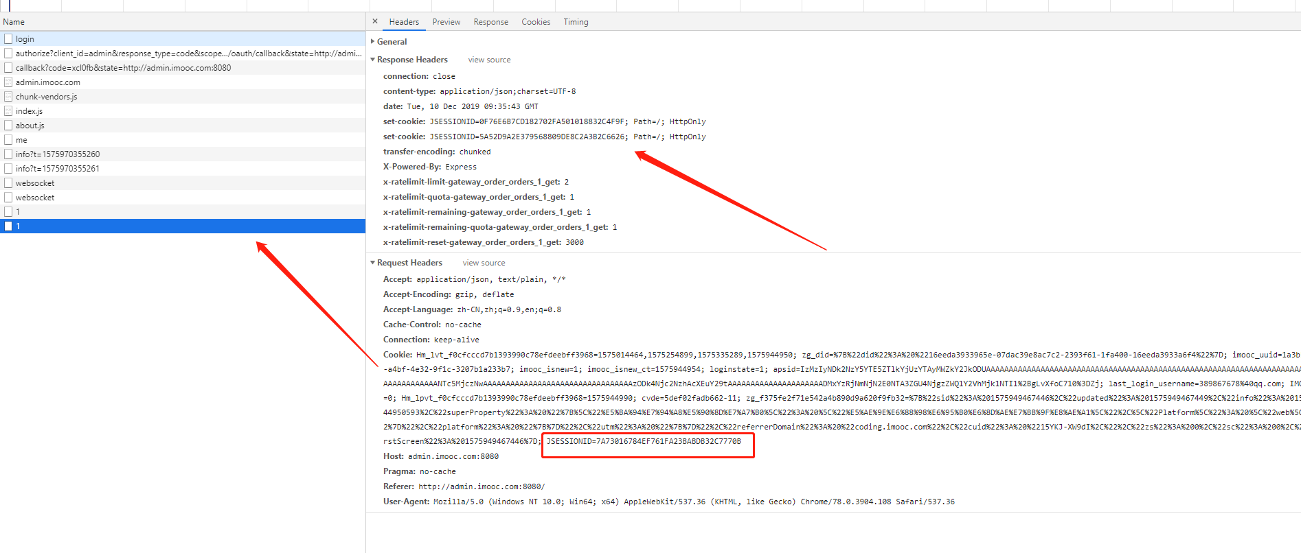Image resolution: width=1301 pixels, height=553 pixels.
Task: Click the Cache-Control: no-cache header
Action: pyautogui.click(x=432, y=325)
